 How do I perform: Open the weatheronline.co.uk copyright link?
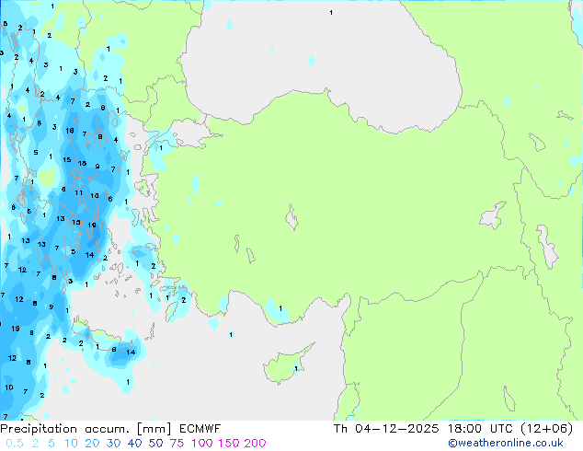505,443
